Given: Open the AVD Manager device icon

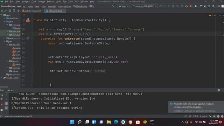Looking at the screenshot, I should coord(209,6).
